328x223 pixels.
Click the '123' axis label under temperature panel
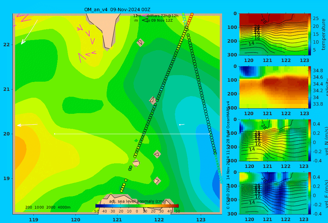(x=304, y=60)
